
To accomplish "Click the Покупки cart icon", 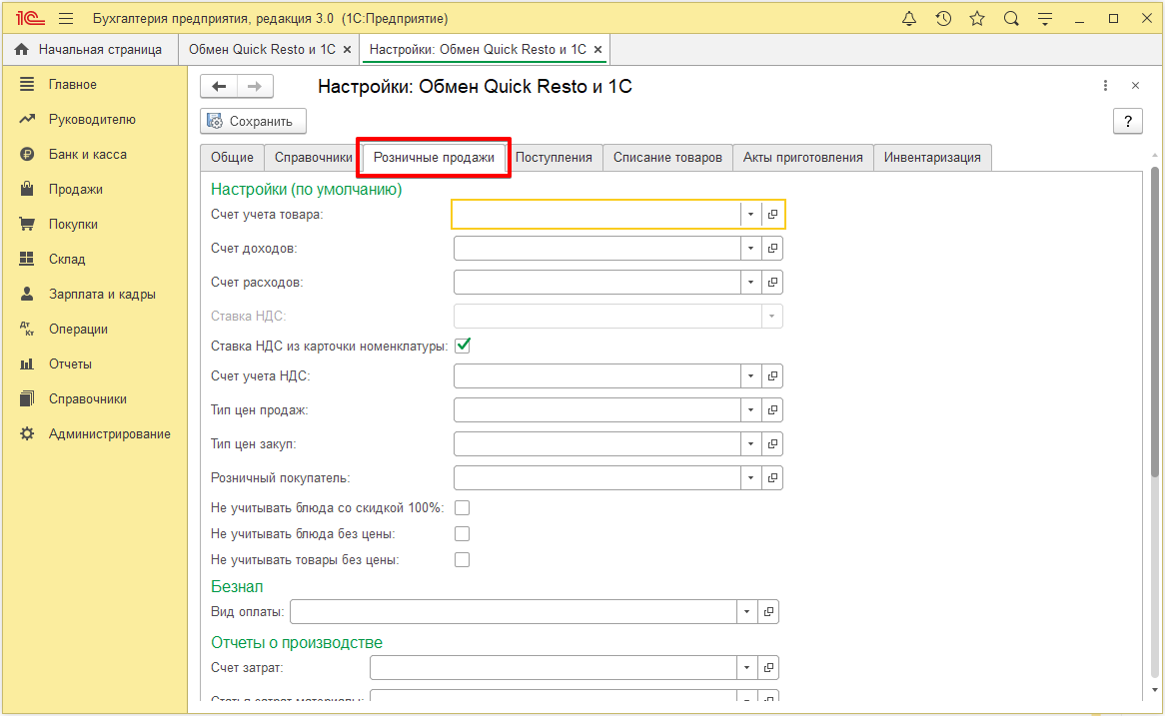I will [27, 224].
